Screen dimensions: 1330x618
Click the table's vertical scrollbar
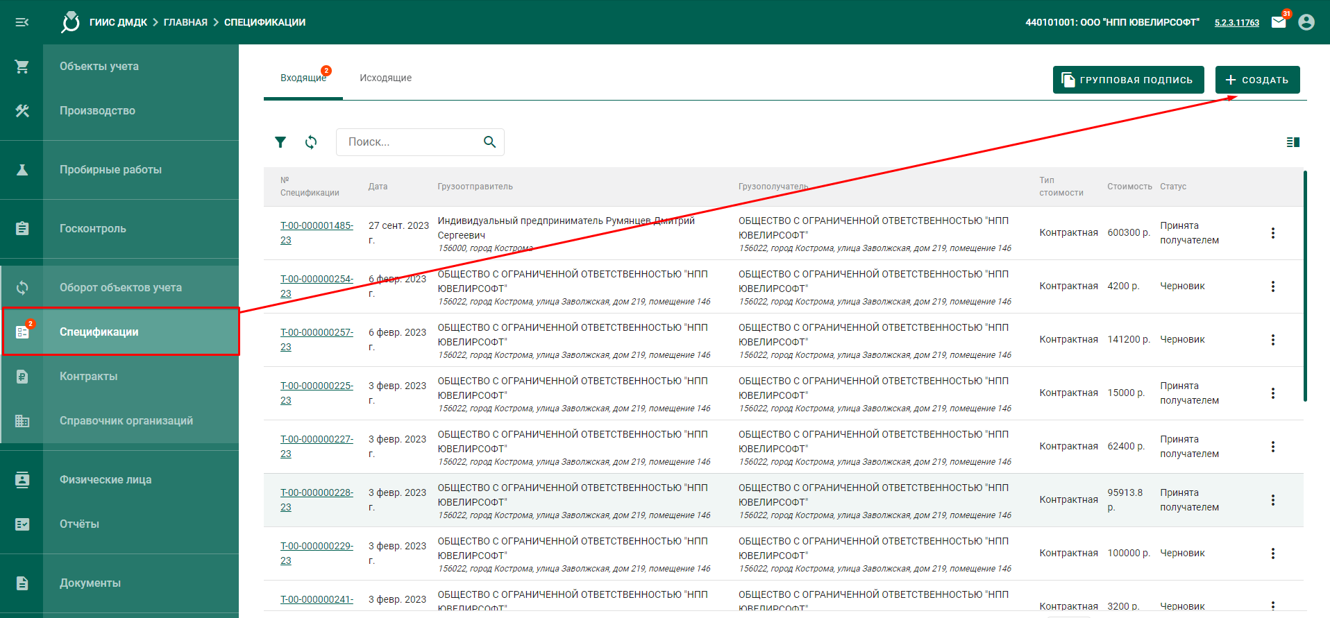pos(1305,286)
